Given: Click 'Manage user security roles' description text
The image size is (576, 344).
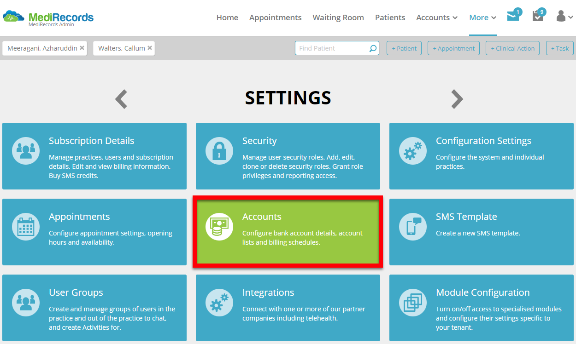Looking at the screenshot, I should coord(303,166).
